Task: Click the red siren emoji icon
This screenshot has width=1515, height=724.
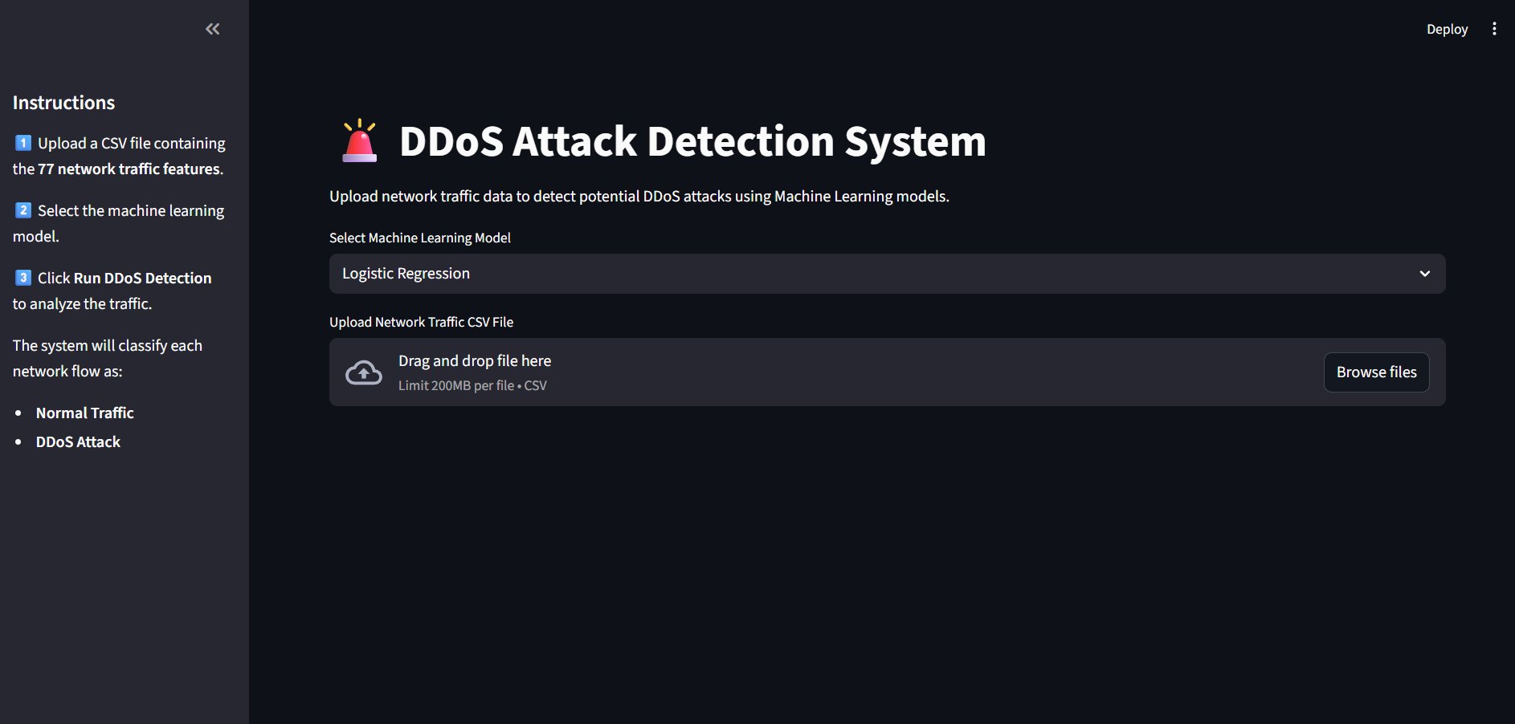Action: [359, 141]
